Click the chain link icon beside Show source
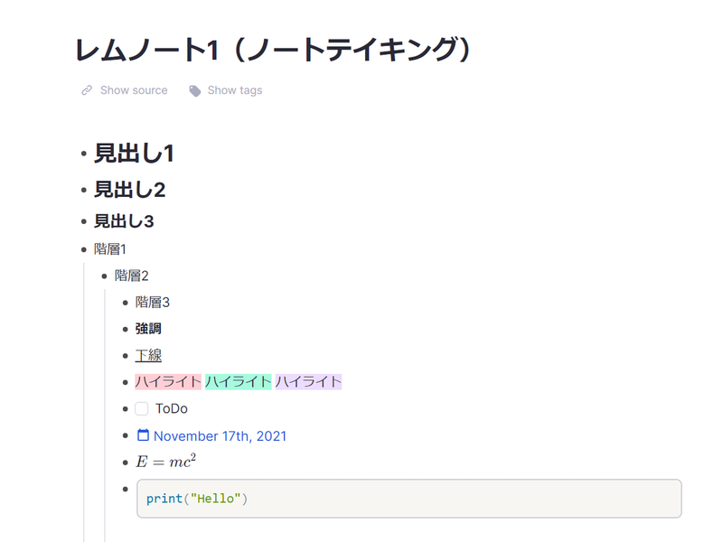Screen dimensions: 723x542 click(86, 89)
